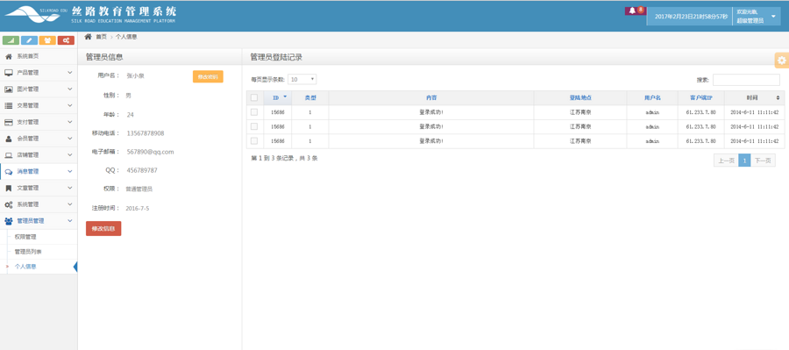Click the credit card icon for 支付管理
789x350 pixels.
pyautogui.click(x=9, y=122)
